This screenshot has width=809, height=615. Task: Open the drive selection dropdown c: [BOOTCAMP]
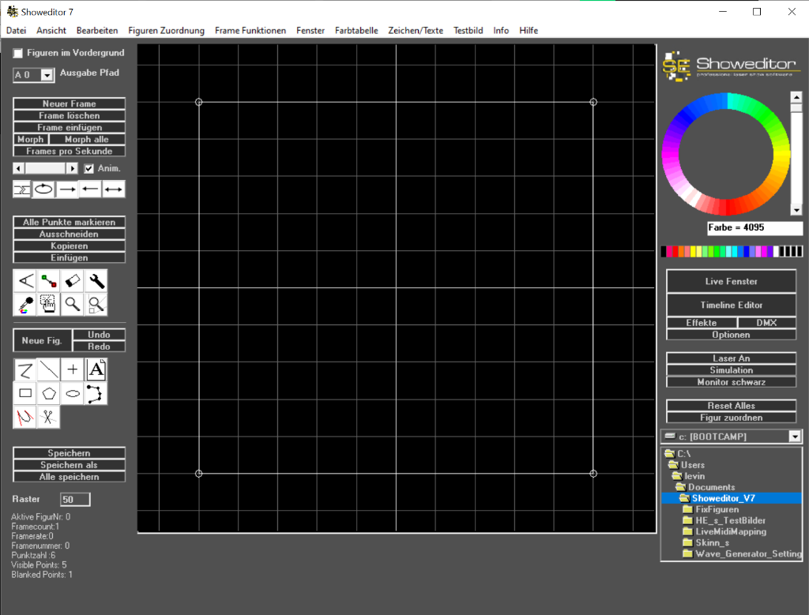pyautogui.click(x=795, y=437)
